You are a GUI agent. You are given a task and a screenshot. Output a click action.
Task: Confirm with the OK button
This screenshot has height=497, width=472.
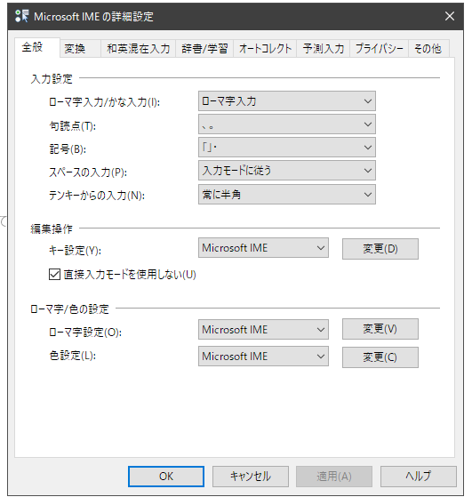[166, 477]
